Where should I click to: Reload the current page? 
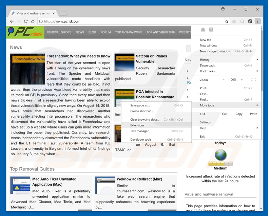click(26, 21)
